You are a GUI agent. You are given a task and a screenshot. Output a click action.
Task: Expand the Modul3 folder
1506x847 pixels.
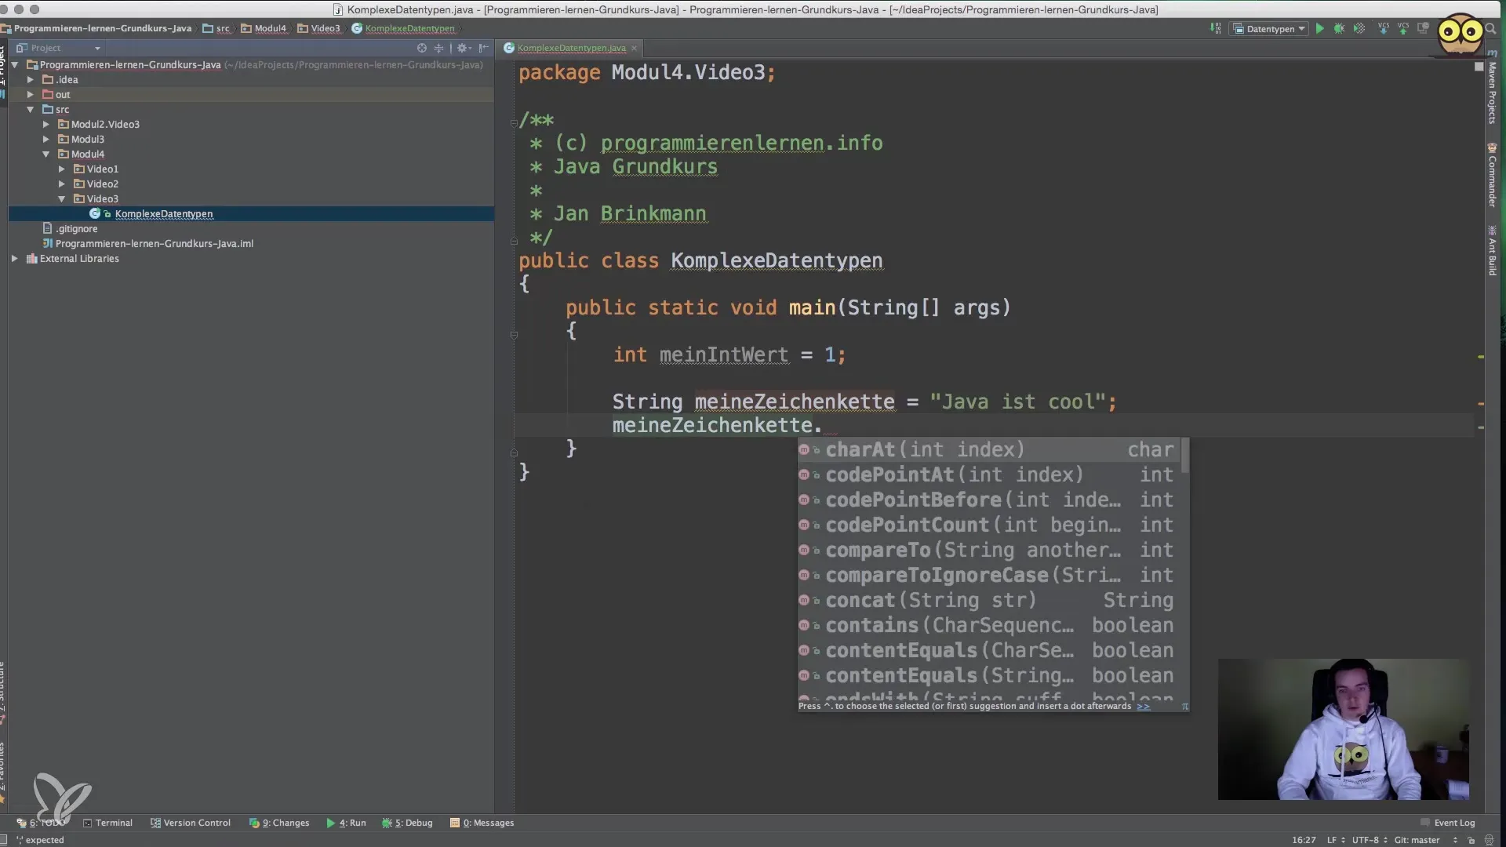[46, 140]
